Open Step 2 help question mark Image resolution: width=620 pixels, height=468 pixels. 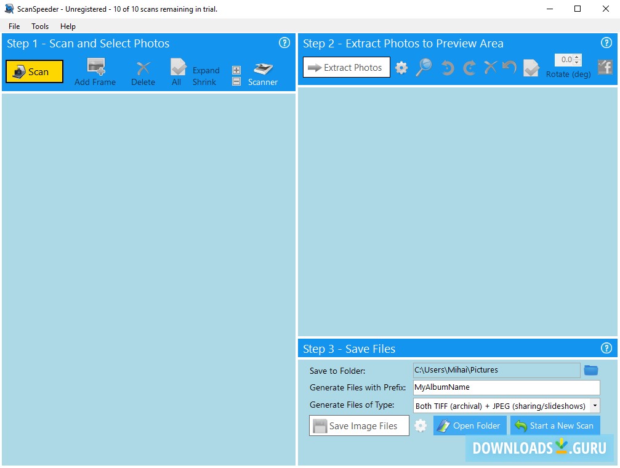coord(606,42)
